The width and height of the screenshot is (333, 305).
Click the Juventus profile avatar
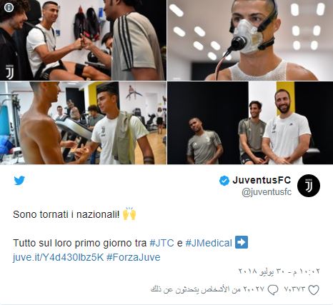tap(309, 186)
